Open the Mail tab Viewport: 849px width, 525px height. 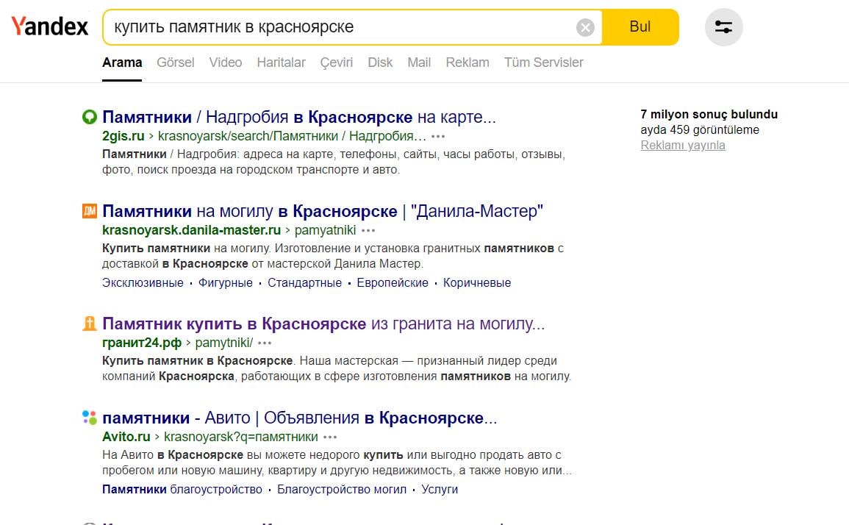pos(419,63)
